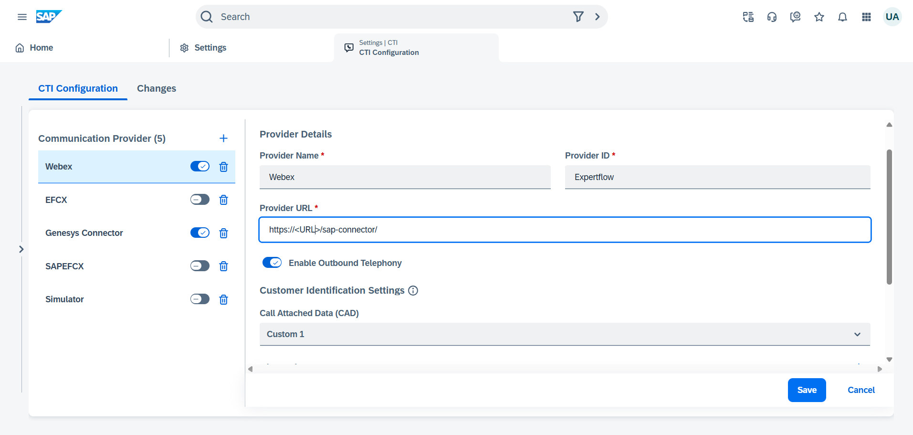
Task: Save the CTI configuration
Action: 807,390
